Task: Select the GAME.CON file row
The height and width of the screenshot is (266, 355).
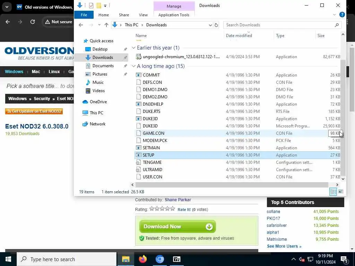Action: 238,133
